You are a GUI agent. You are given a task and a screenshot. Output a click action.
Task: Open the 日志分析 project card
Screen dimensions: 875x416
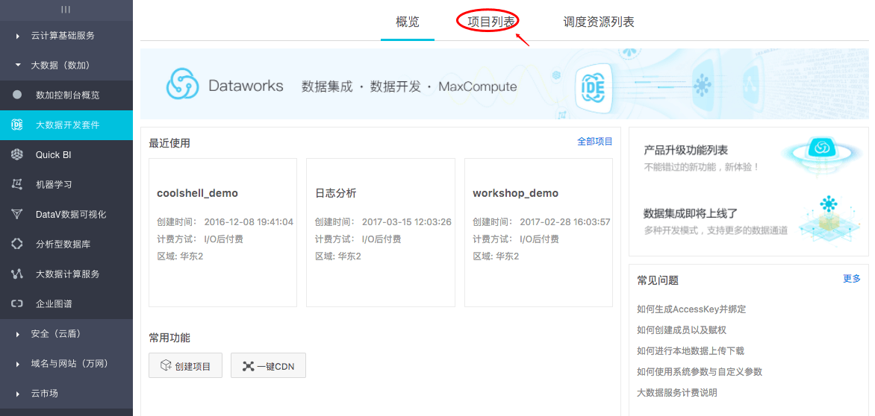pyautogui.click(x=381, y=232)
